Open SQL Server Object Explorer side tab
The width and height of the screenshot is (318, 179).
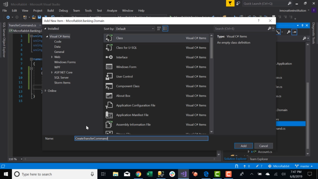(x=4, y=40)
